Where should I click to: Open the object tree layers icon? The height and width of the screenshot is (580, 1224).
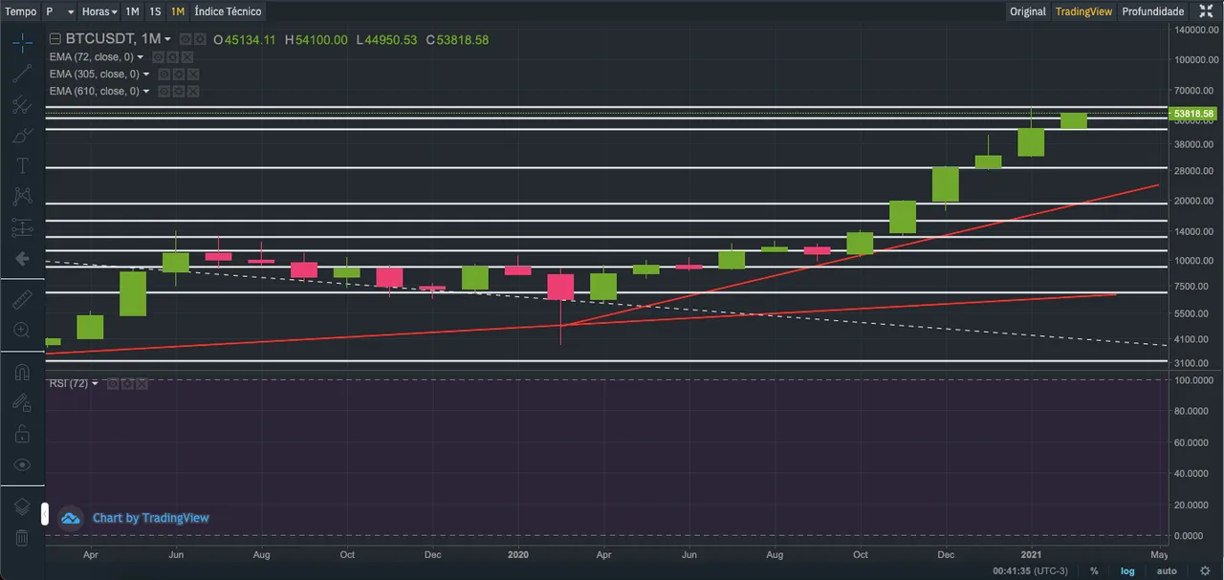click(x=22, y=506)
